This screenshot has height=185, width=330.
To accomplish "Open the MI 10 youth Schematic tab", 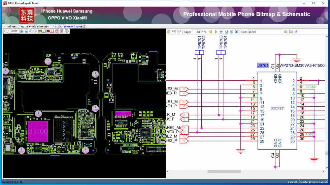I will (35, 26).
